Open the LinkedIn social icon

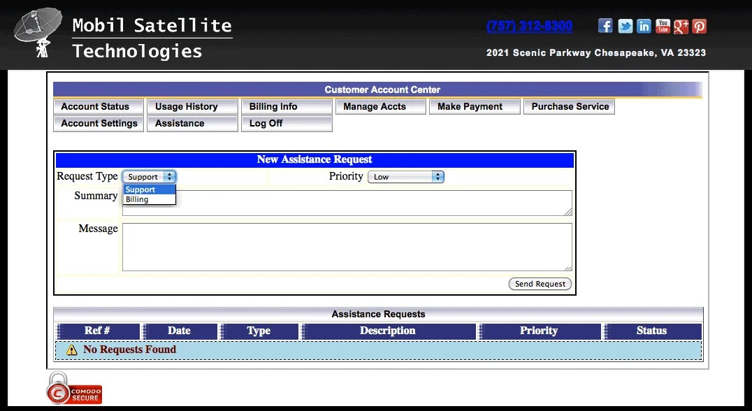pyautogui.click(x=644, y=26)
